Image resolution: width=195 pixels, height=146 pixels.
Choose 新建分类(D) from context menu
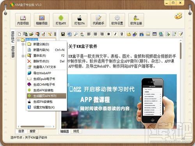(x=46, y=44)
